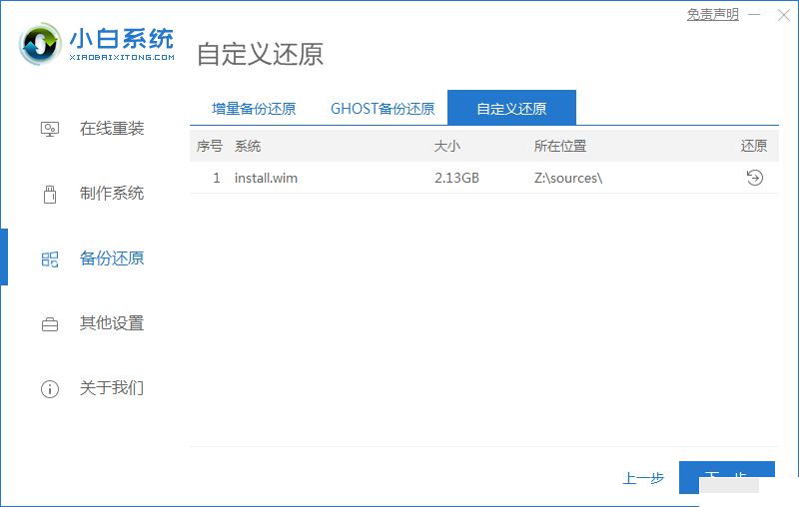Click the 大小 column header
Screen dimensions: 799x507
point(446,146)
